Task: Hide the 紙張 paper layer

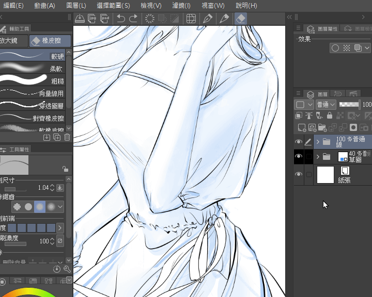Action: (299, 174)
